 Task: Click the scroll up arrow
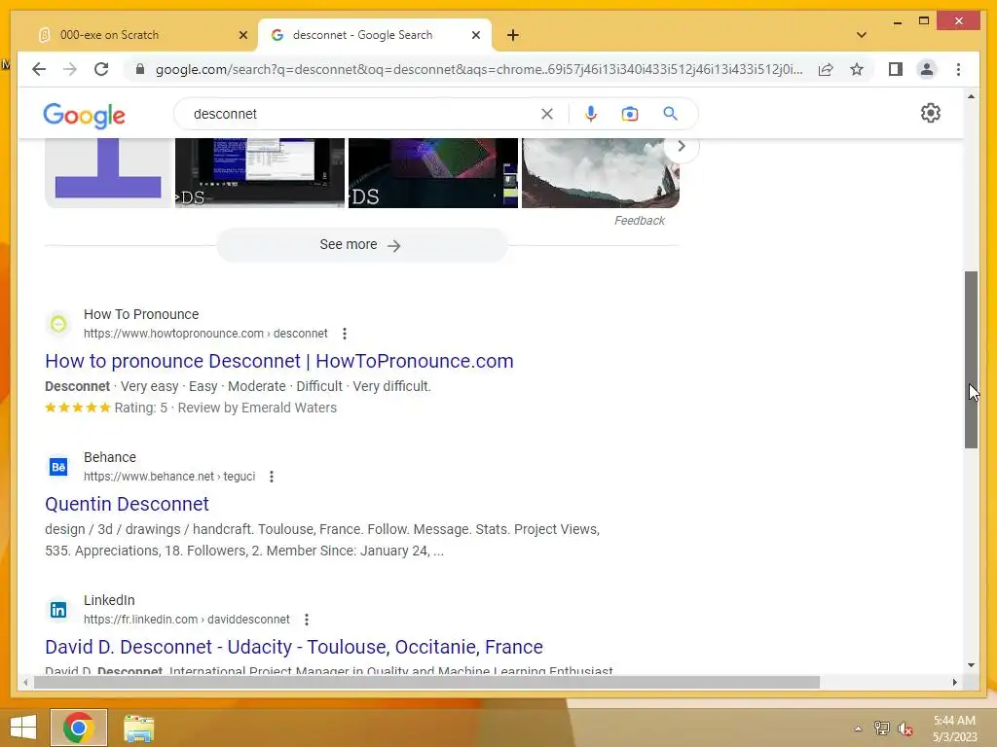pyautogui.click(x=971, y=96)
